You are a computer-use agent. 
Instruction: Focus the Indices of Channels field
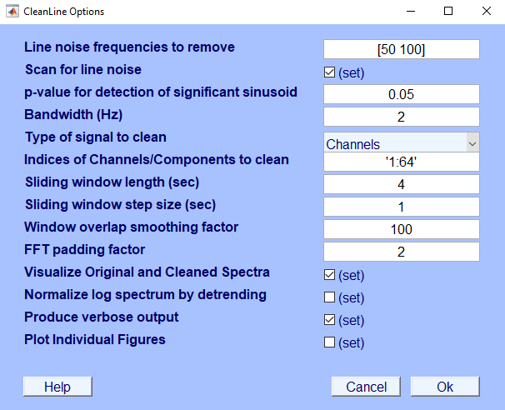point(401,162)
